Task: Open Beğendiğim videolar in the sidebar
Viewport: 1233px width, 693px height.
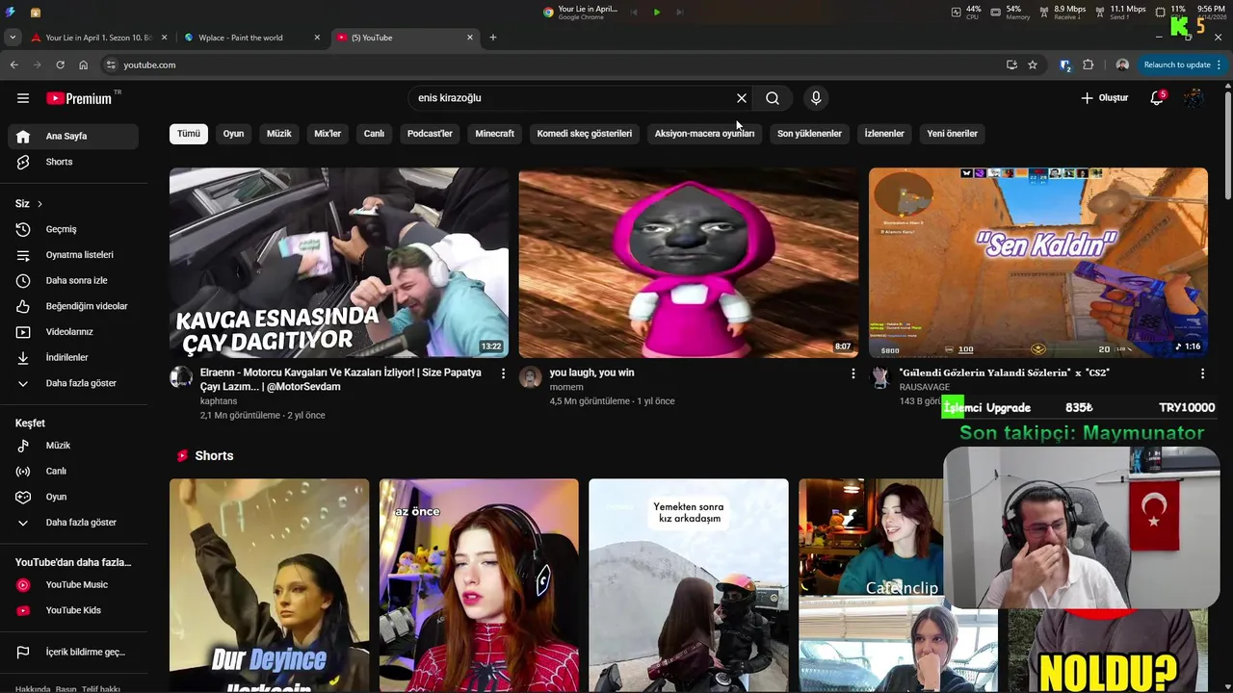Action: pyautogui.click(x=73, y=306)
